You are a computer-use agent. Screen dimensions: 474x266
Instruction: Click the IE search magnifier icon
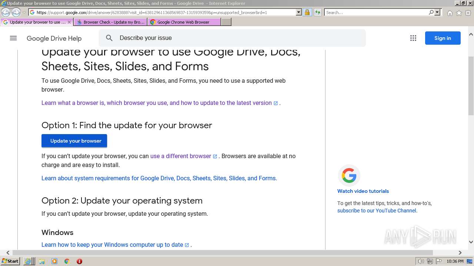[431, 12]
